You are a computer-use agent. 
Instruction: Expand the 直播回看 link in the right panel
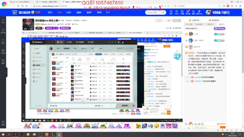[215, 20]
